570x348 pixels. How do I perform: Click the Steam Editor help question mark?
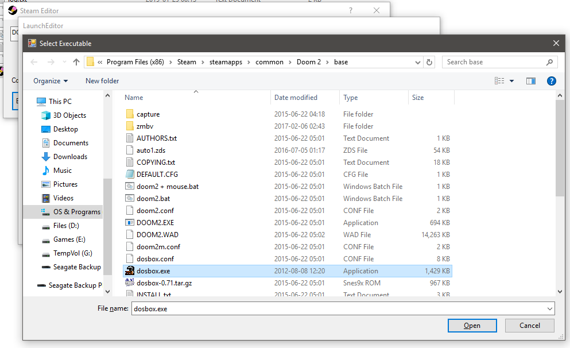pyautogui.click(x=350, y=10)
